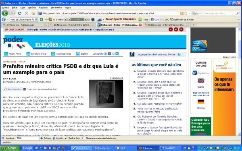Go back with the green Back arrow

(5, 13)
